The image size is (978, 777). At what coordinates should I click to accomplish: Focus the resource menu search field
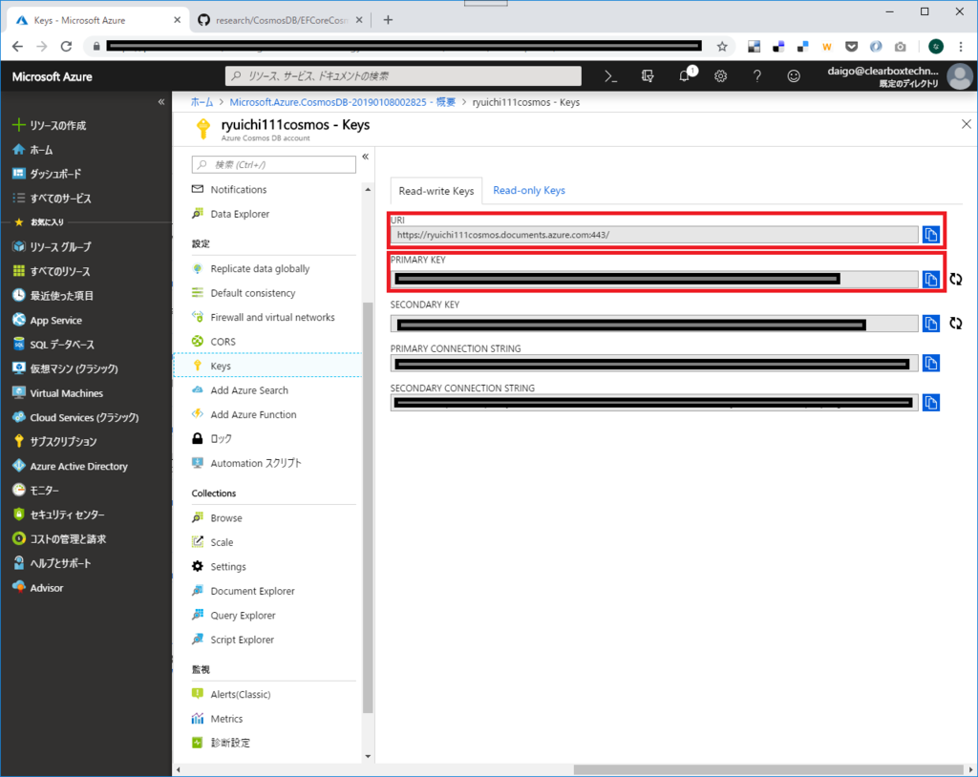pyautogui.click(x=274, y=164)
